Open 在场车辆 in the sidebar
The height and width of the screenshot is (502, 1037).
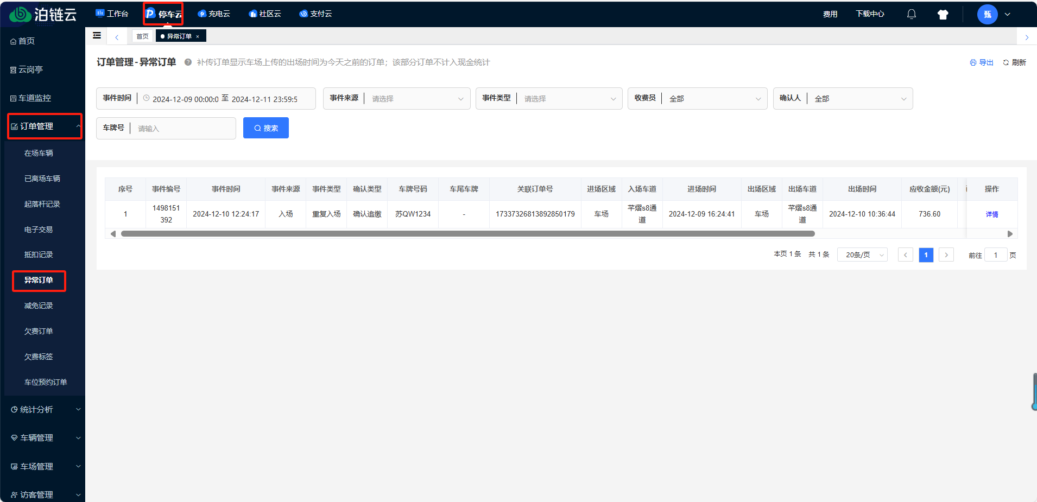pyautogui.click(x=39, y=153)
